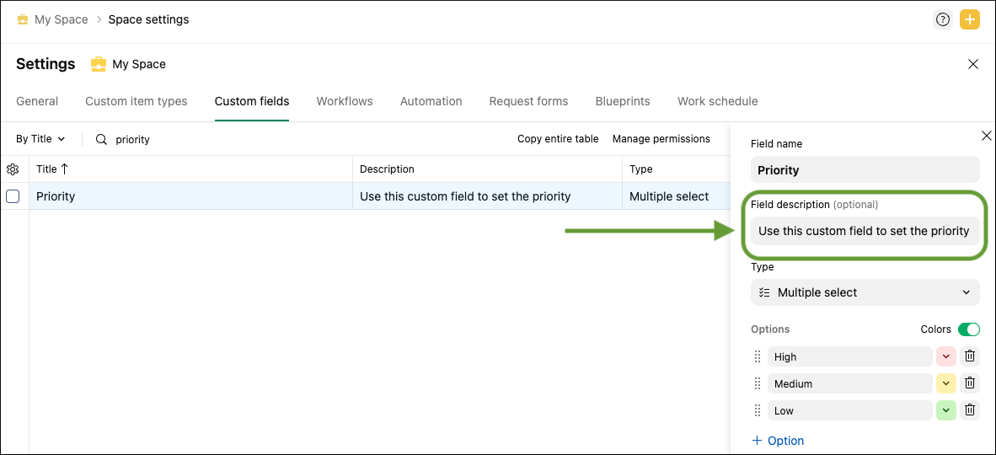Image resolution: width=996 pixels, height=455 pixels.
Task: Grab the drag handle beside High option
Action: tap(757, 356)
